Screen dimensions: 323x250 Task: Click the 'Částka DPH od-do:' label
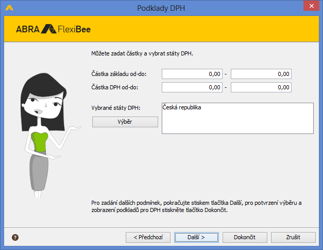[x=115, y=87]
